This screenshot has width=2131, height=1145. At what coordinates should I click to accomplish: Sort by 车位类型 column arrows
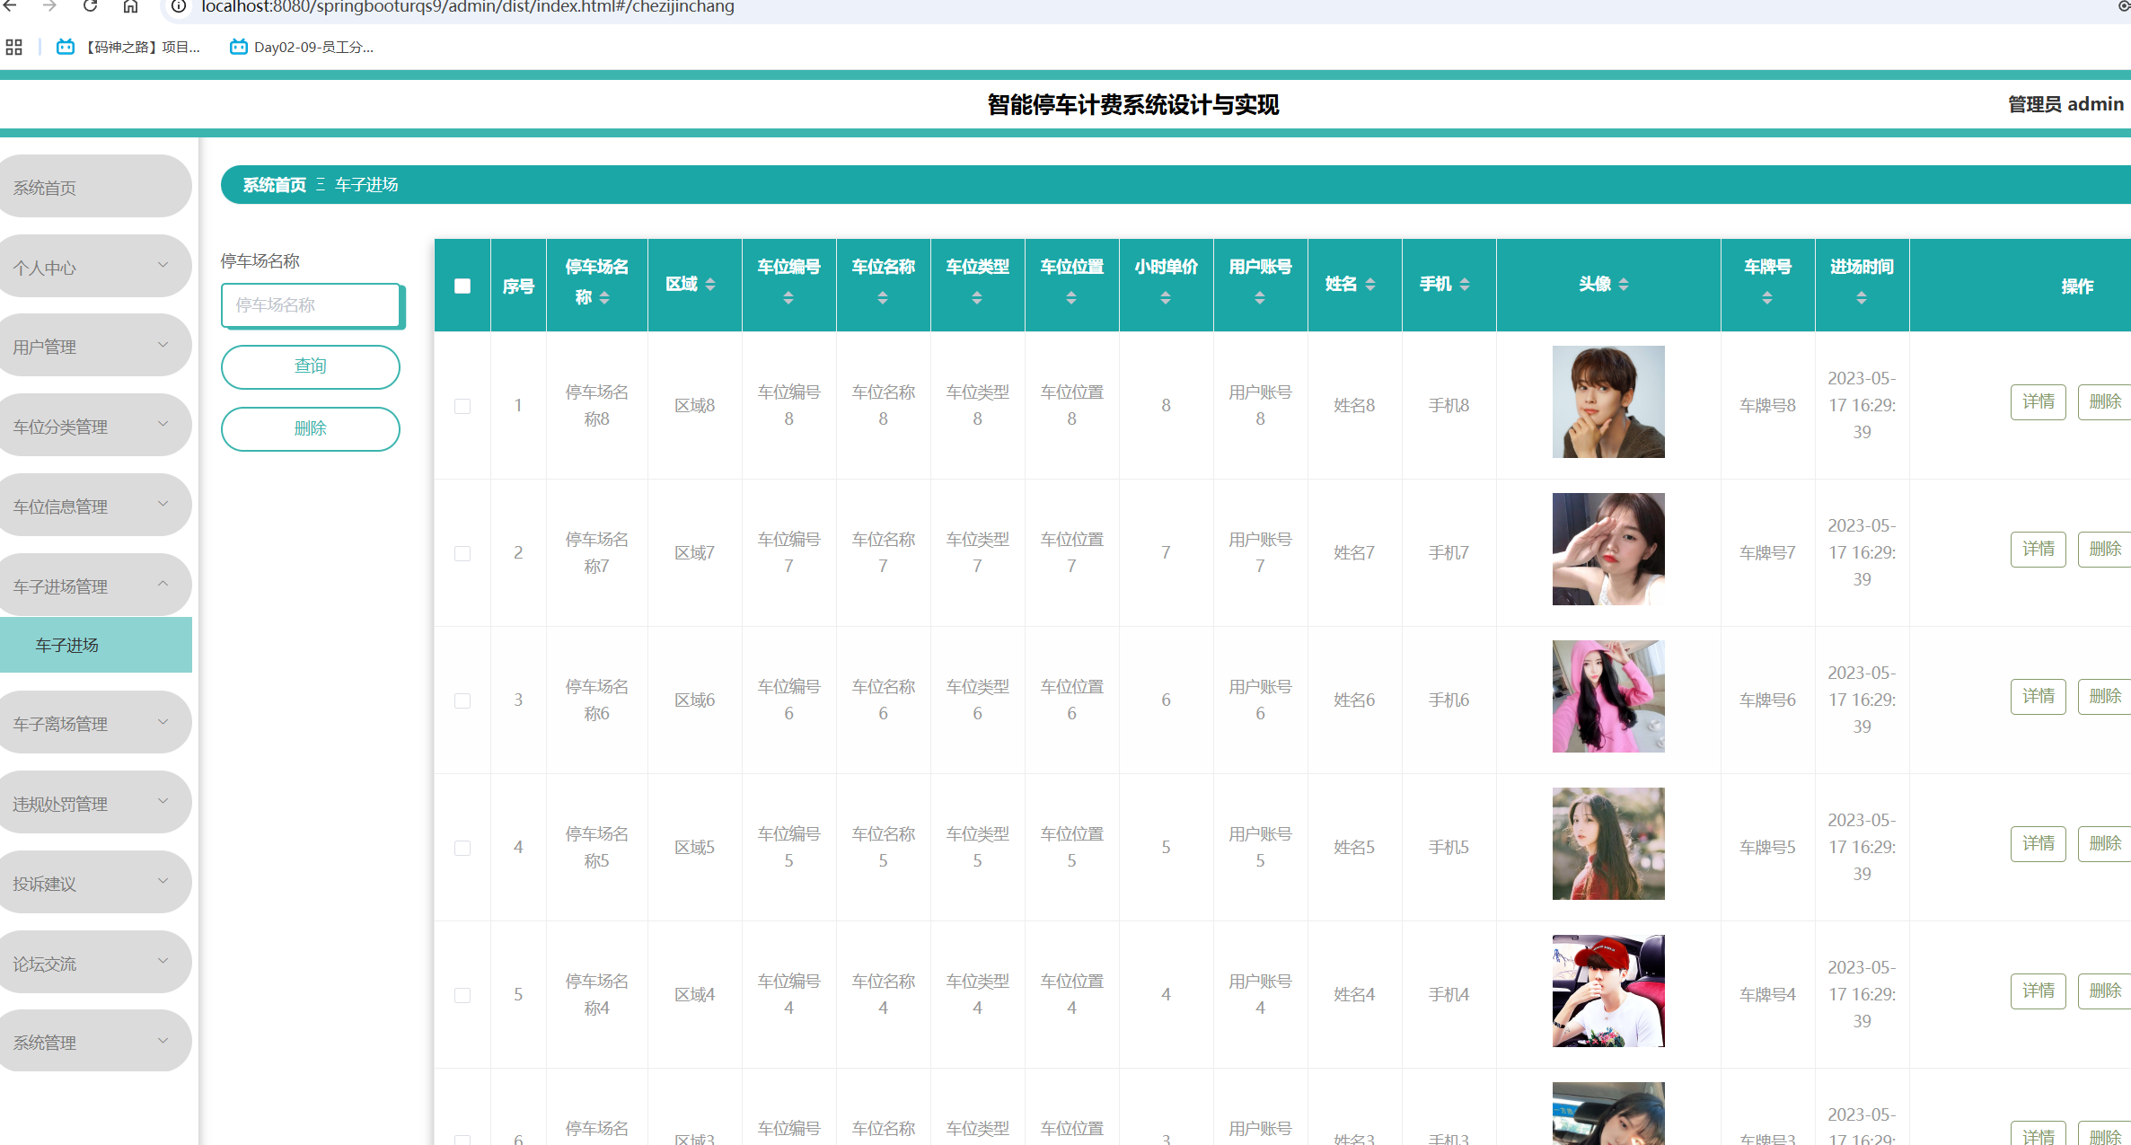[977, 298]
